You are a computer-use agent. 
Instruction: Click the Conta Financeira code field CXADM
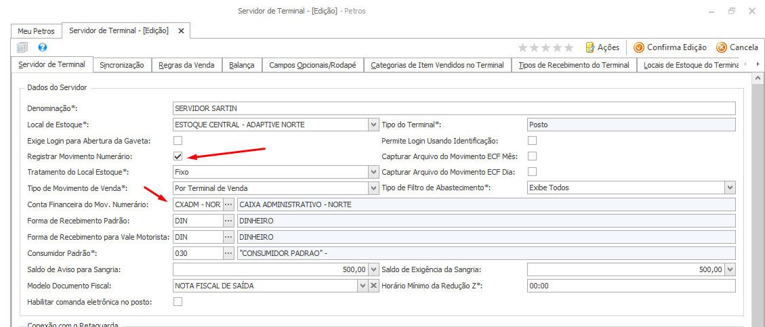pyautogui.click(x=198, y=204)
